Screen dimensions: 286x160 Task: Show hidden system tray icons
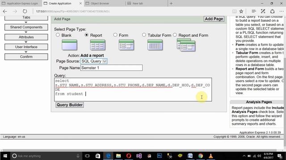pyautogui.click(x=244, y=156)
